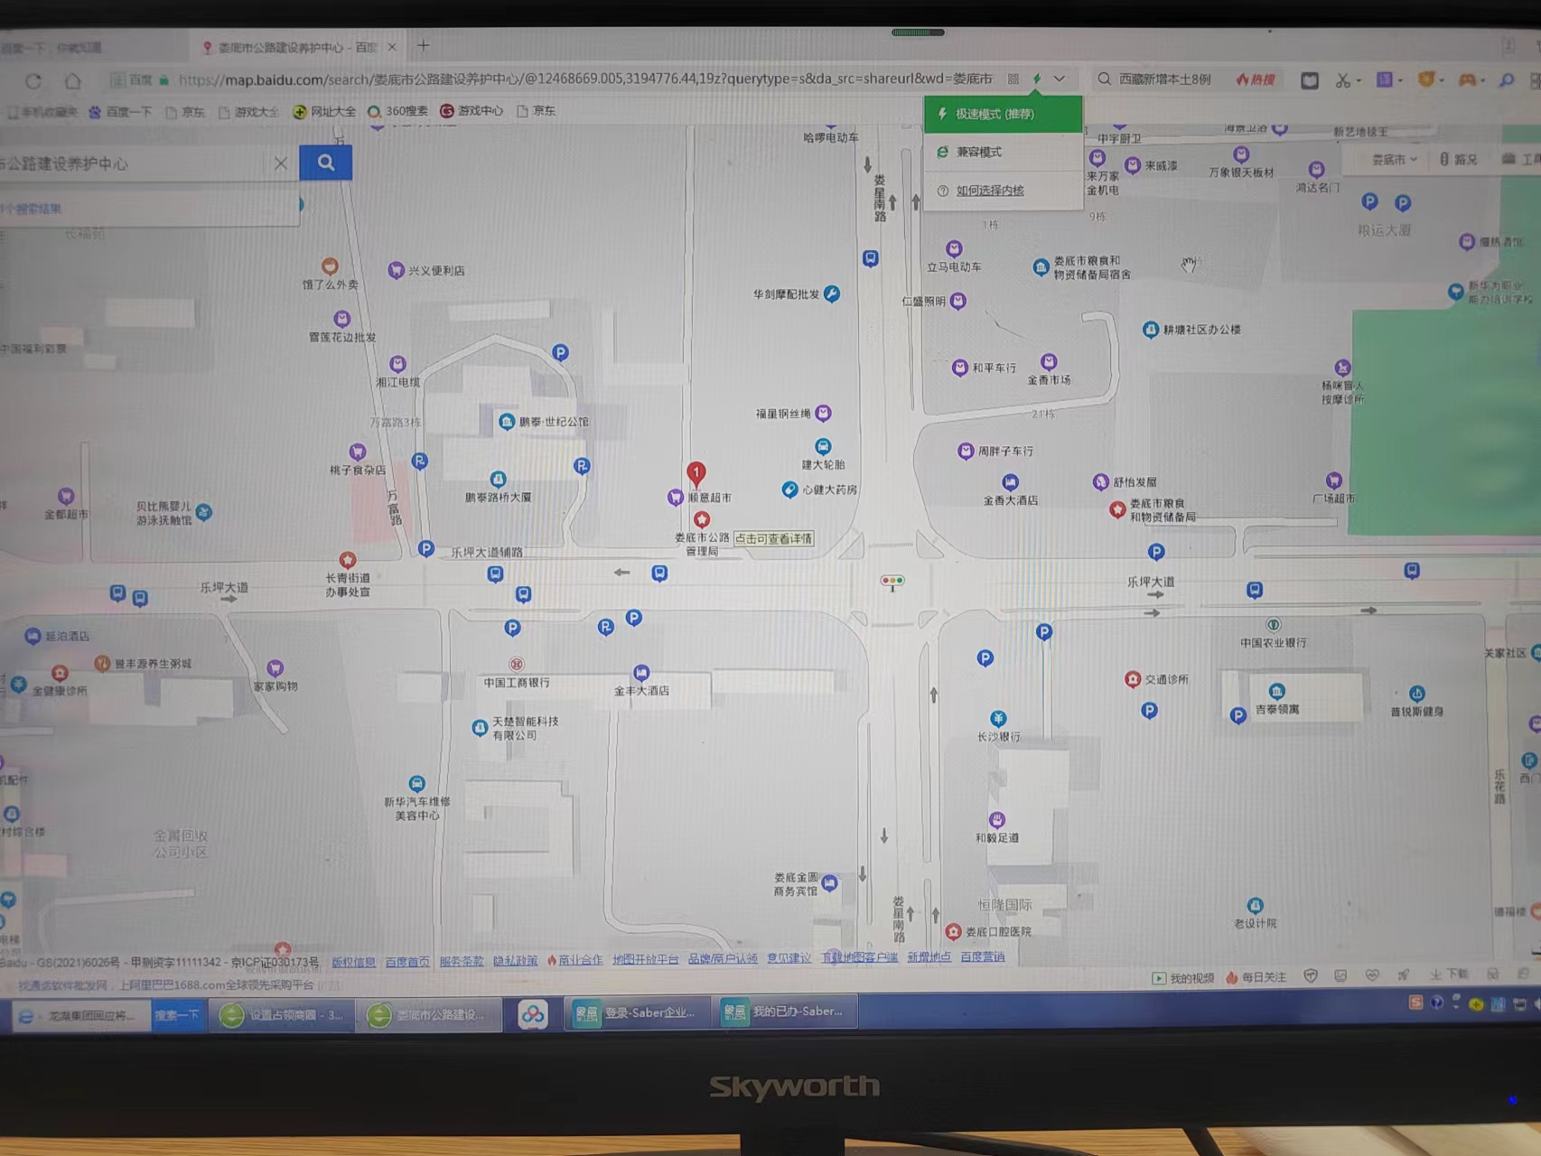Screen dimensions: 1541x1156
Task: Clear the map search box text
Action: tap(281, 163)
